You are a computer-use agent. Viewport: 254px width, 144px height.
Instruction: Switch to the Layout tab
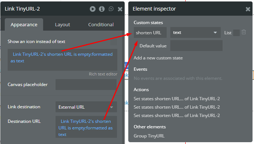(x=62, y=24)
